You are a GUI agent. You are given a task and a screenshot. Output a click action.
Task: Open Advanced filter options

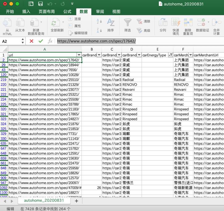pyautogui.click(x=143, y=30)
